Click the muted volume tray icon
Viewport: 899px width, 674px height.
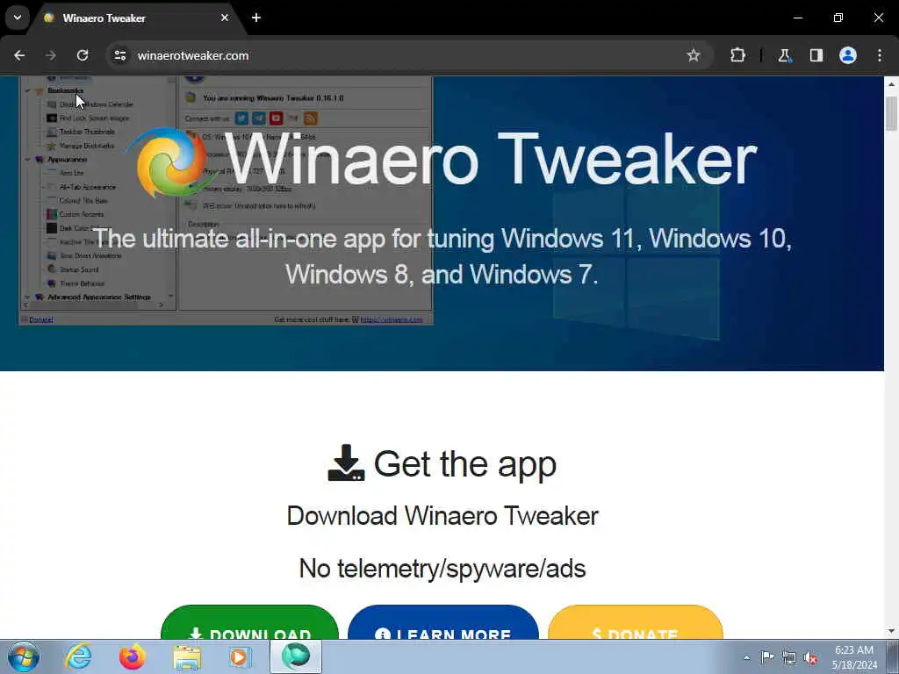coord(810,658)
